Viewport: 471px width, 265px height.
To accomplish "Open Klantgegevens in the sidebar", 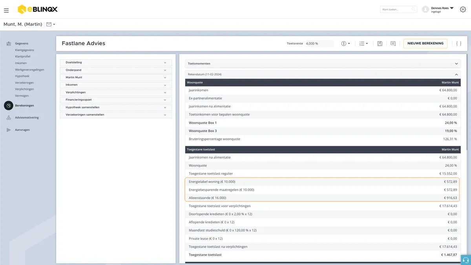I will (24, 50).
